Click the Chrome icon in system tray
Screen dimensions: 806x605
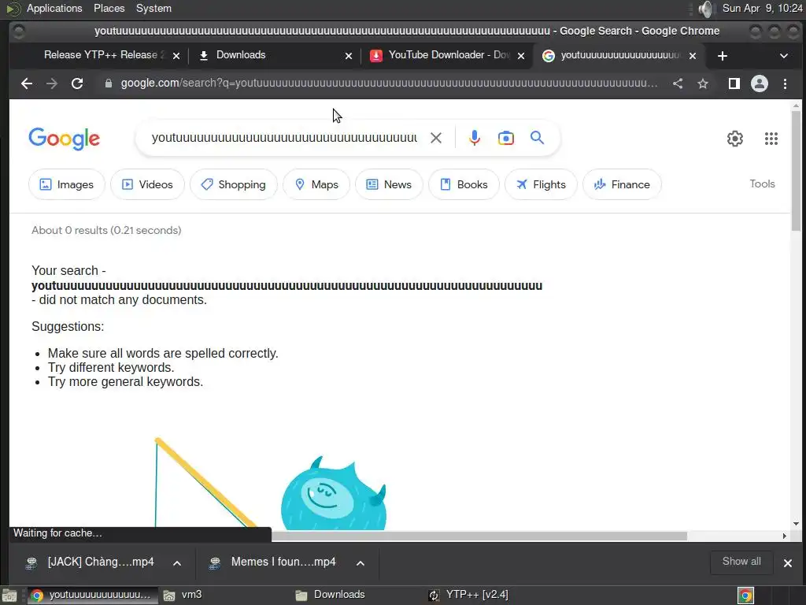point(745,596)
